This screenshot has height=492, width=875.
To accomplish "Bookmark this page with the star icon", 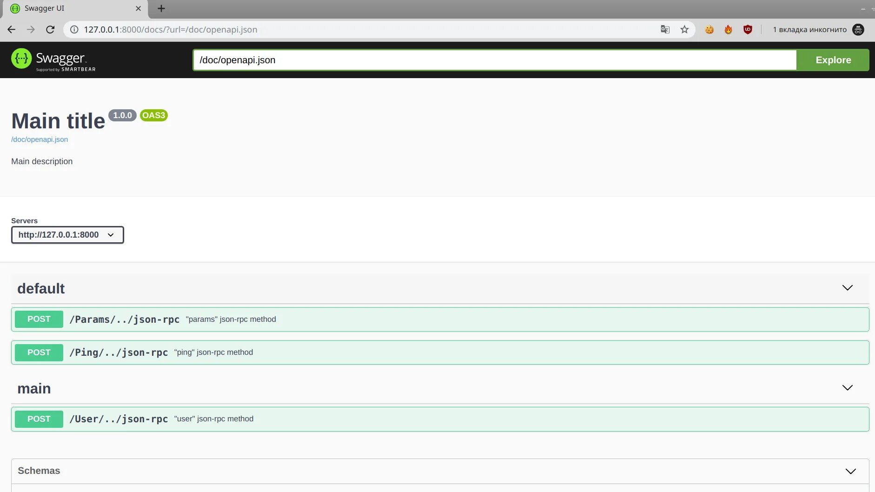I will click(x=684, y=29).
